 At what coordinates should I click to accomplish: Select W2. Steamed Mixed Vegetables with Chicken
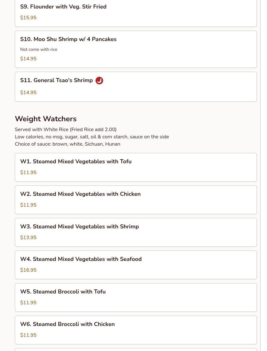[80, 194]
